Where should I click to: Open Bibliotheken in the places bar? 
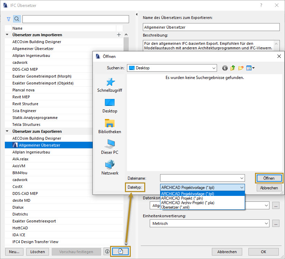tap(110, 127)
